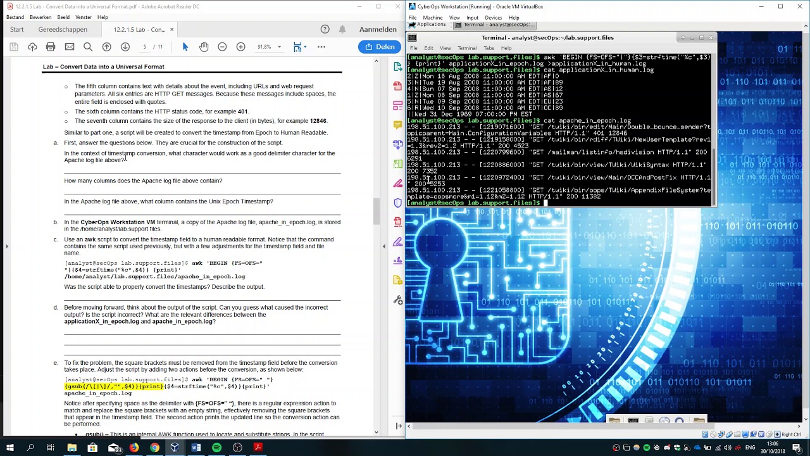This screenshot has height=456, width=810.
Task: Expand the right tools pane arrow at bottom
Action: click(x=398, y=426)
